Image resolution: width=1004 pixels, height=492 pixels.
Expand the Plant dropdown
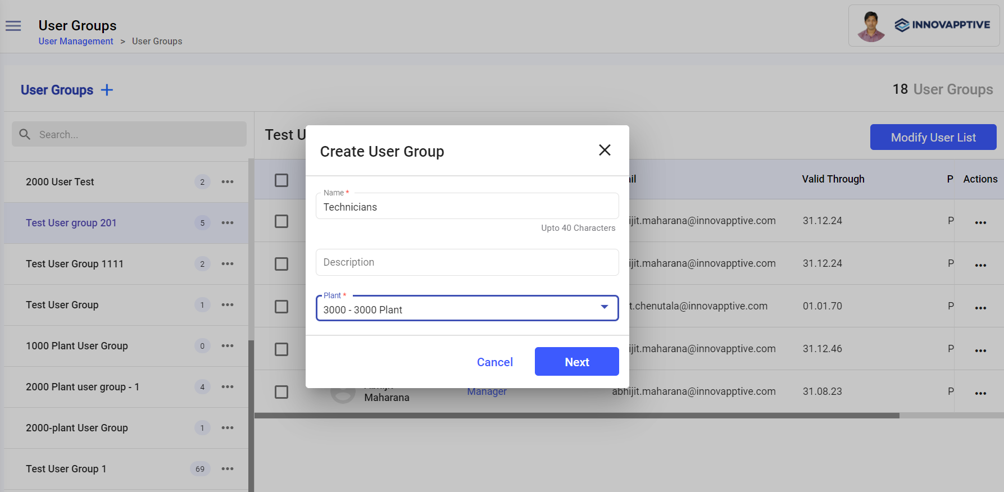click(605, 307)
